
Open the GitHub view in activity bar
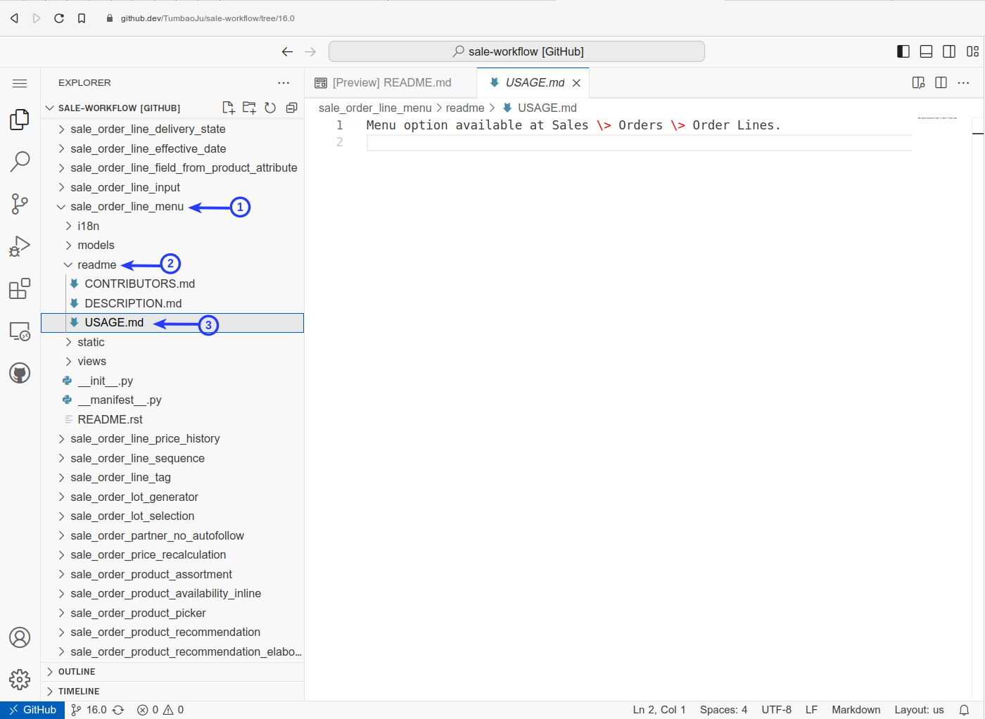20,373
